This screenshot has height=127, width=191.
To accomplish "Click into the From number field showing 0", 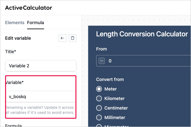I will (144, 61).
